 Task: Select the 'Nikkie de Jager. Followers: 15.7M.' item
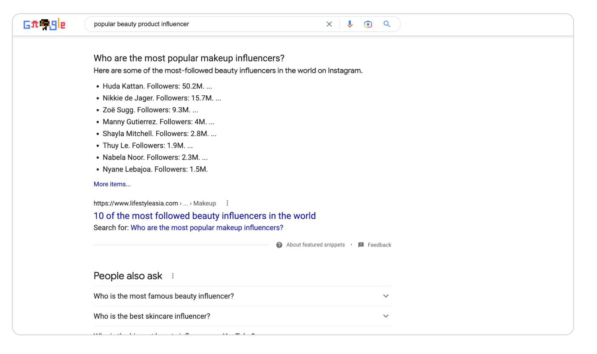click(162, 98)
